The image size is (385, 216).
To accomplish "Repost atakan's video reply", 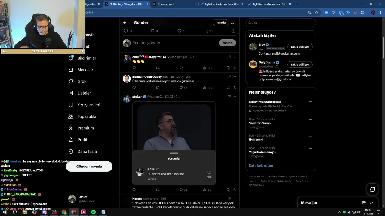I will click(x=158, y=190).
